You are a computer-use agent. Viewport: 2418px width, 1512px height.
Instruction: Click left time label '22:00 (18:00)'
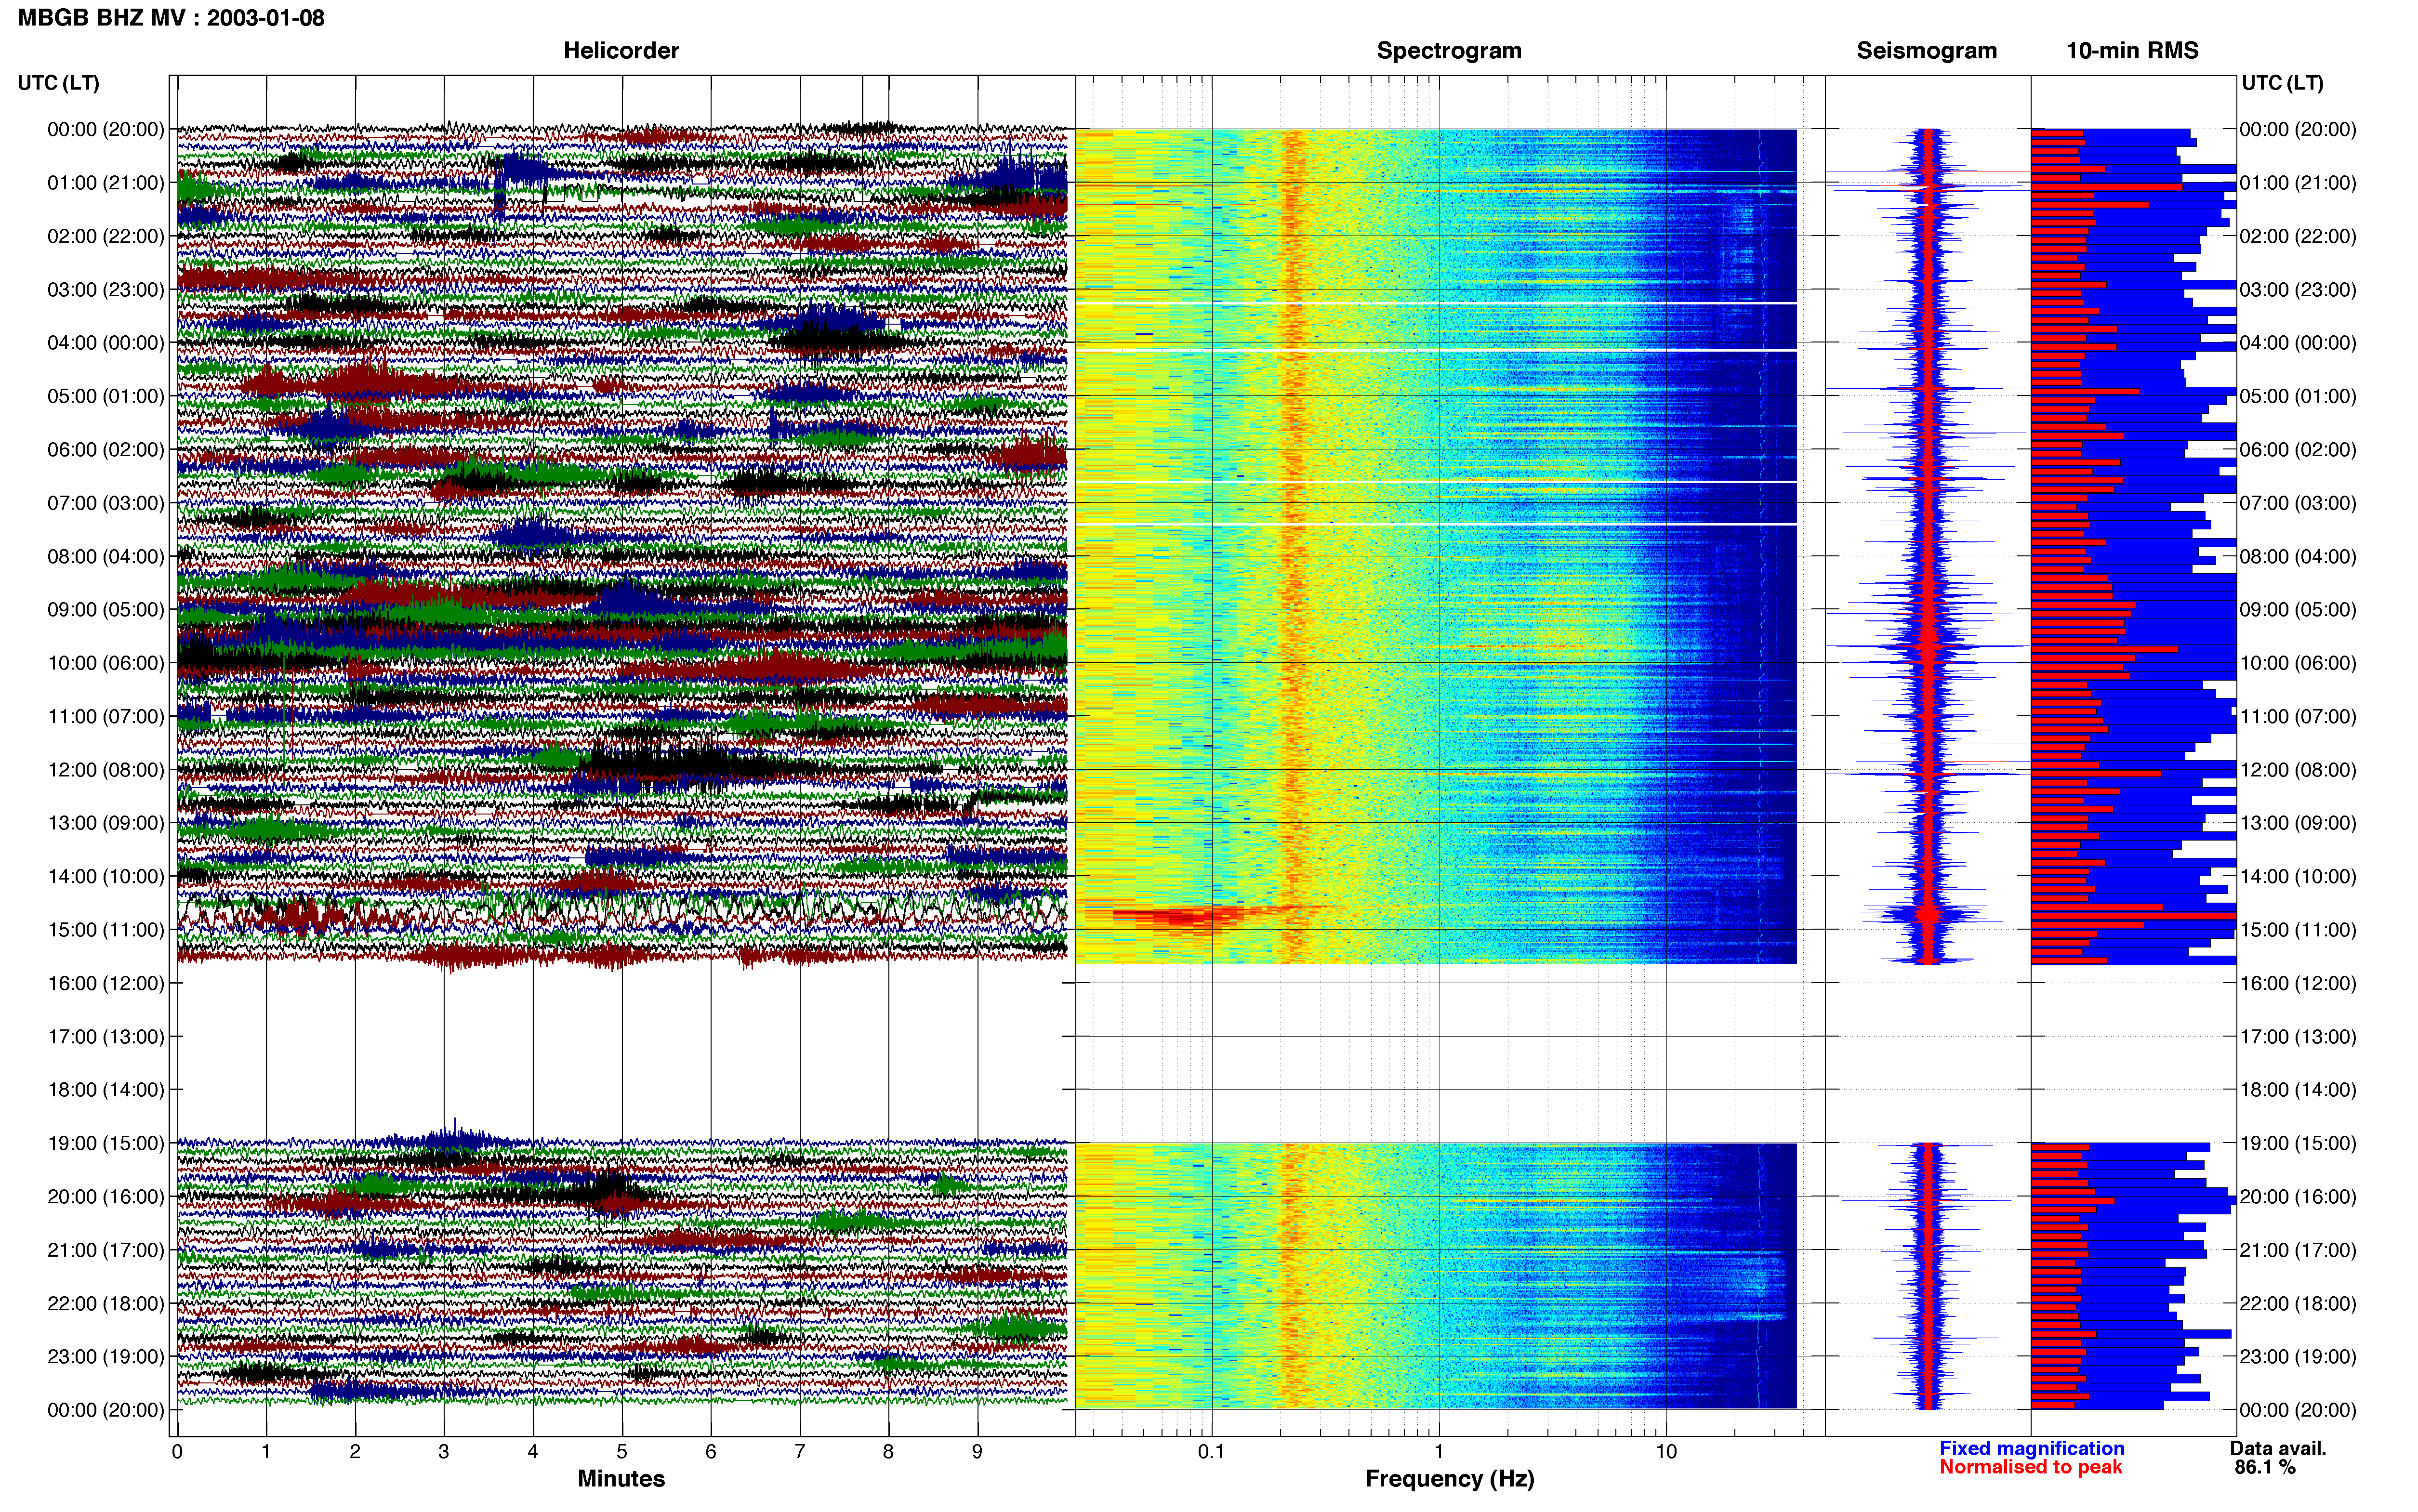[x=106, y=1303]
